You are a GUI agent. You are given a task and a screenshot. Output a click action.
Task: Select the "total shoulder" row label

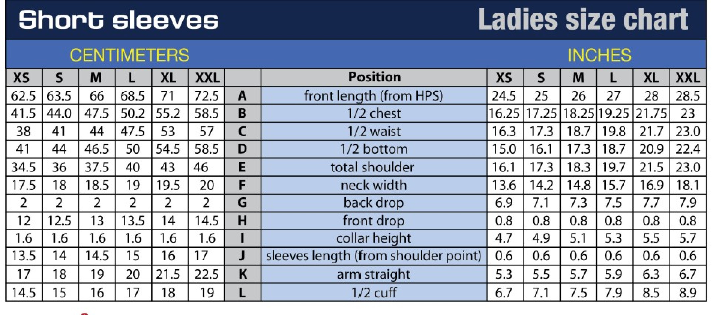(372, 167)
